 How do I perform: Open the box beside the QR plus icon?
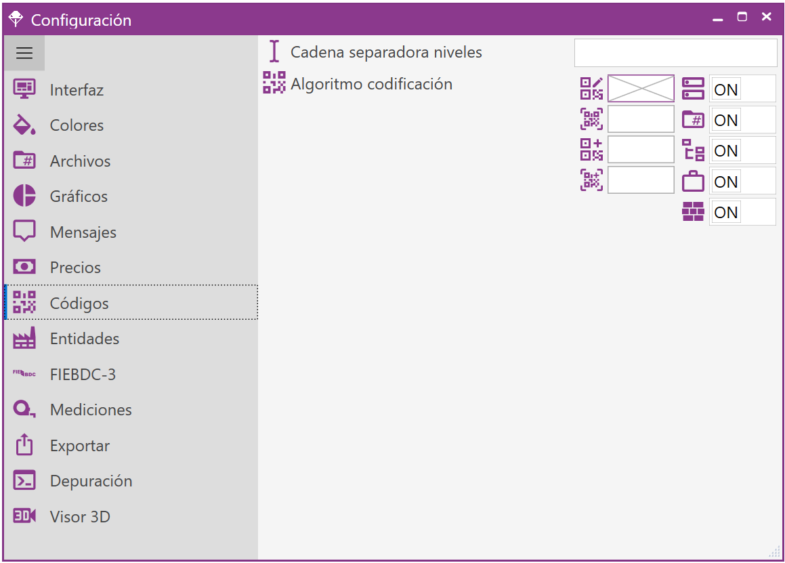(641, 150)
